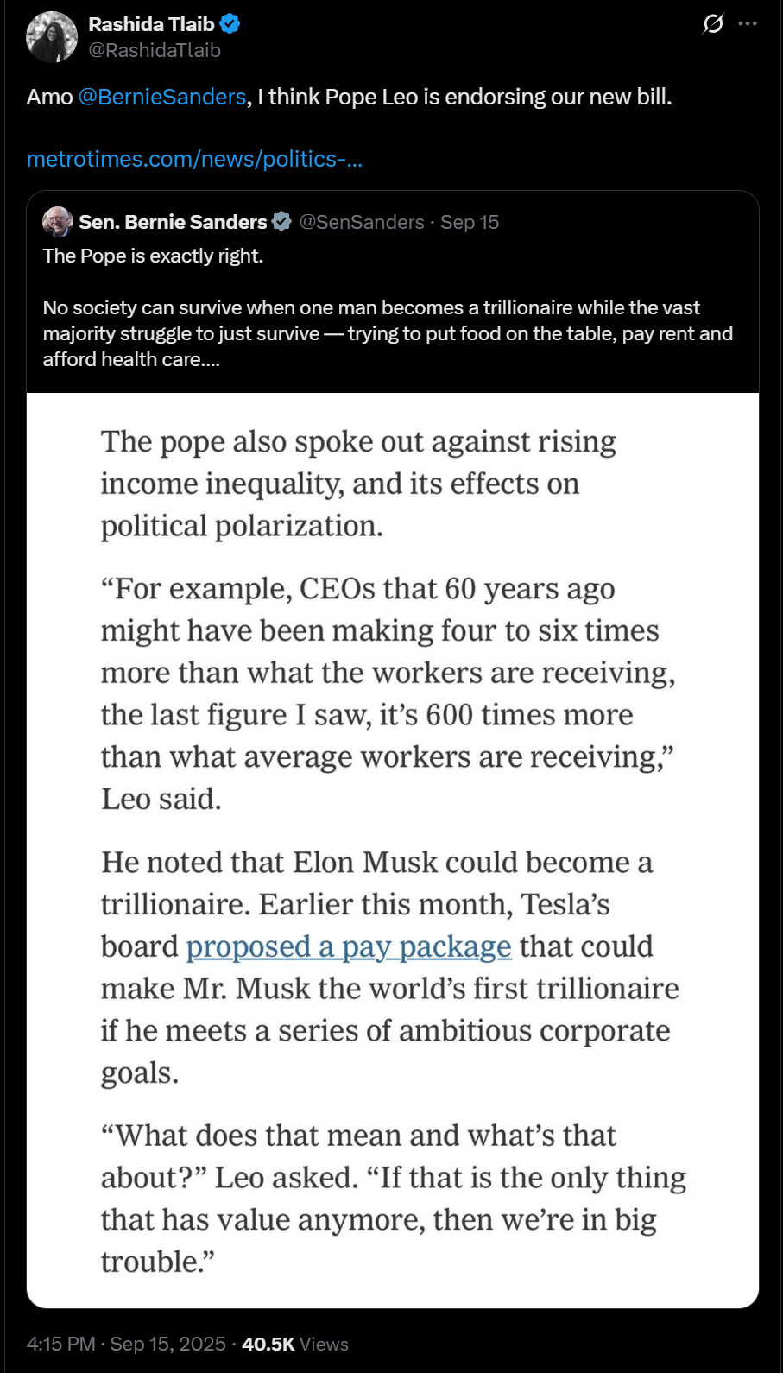Click the Grok explain-post icon
The width and height of the screenshot is (783, 1373).
point(713,24)
